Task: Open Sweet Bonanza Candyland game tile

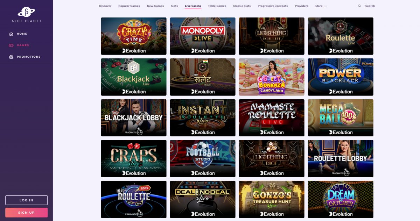Action: tap(272, 77)
